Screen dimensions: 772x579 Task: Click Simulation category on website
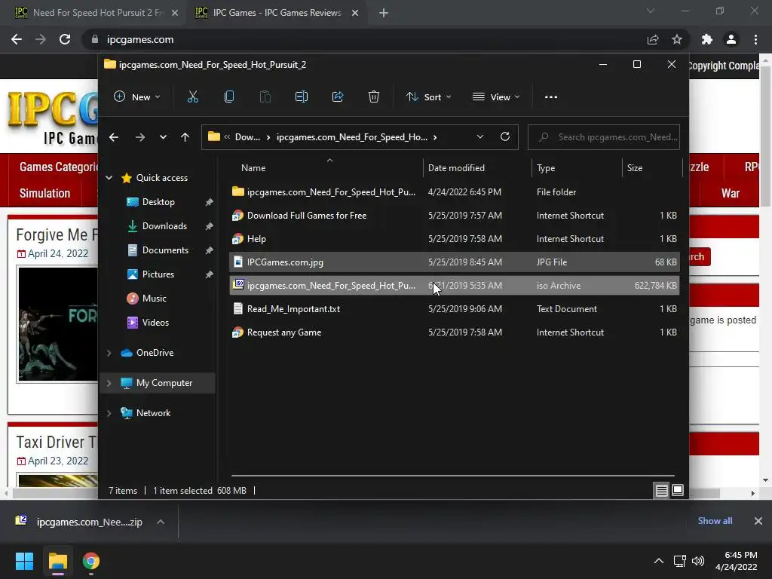44,194
